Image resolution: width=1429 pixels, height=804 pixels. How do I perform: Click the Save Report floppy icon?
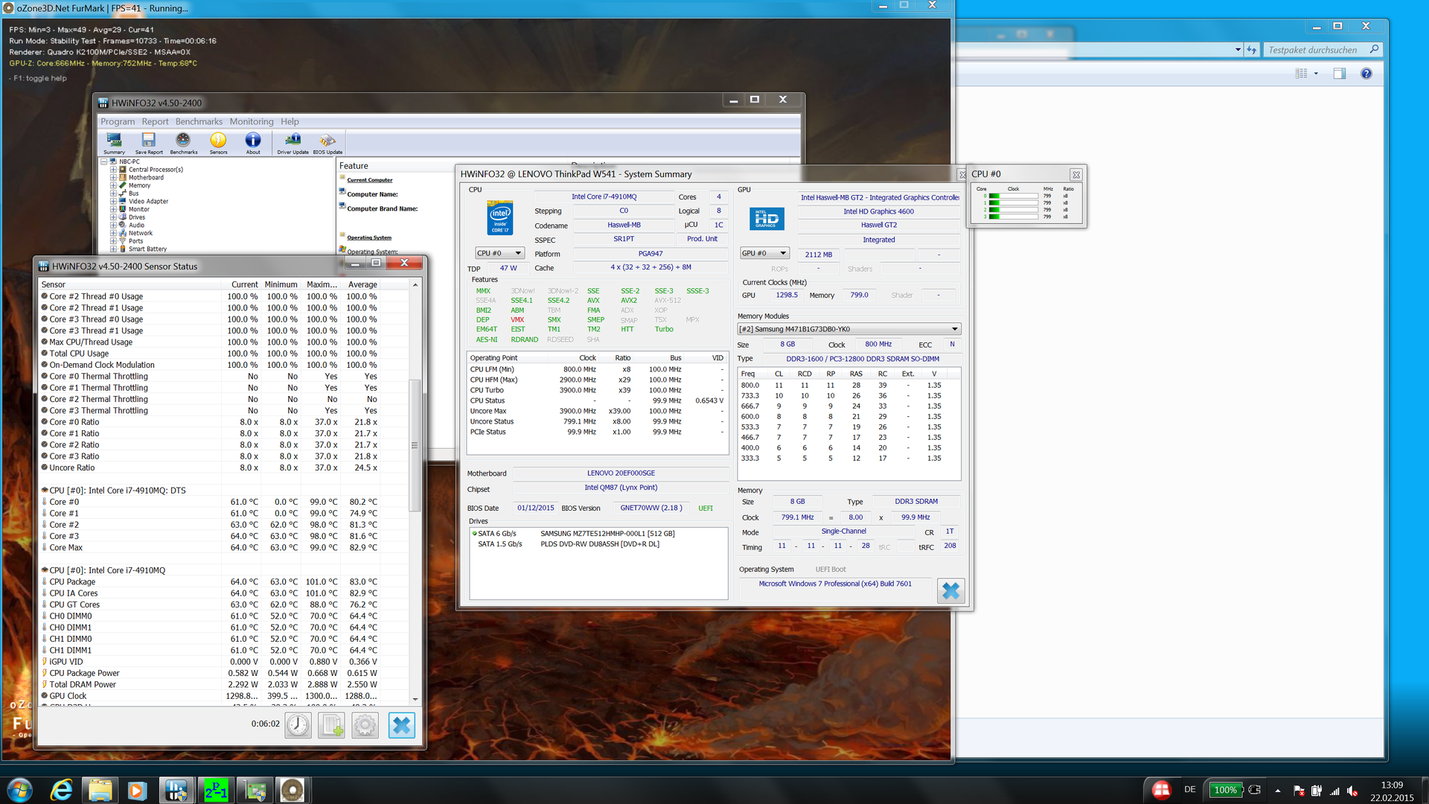click(x=149, y=142)
